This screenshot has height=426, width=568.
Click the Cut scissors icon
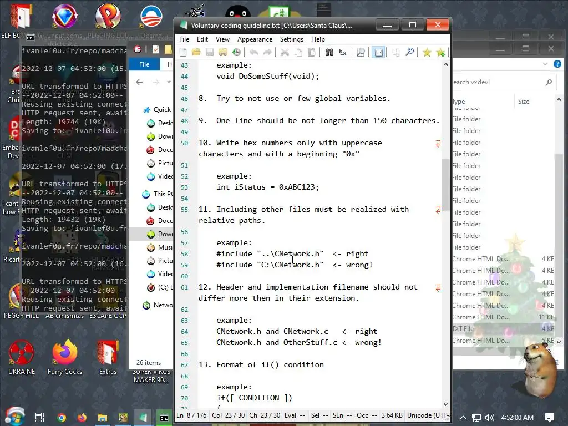point(285,53)
